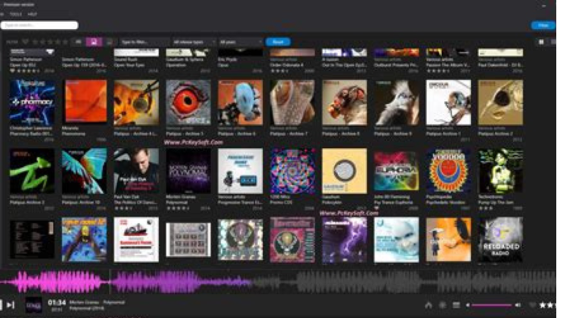
Task: Switch to grid layout icon at top right
Action: click(541, 42)
